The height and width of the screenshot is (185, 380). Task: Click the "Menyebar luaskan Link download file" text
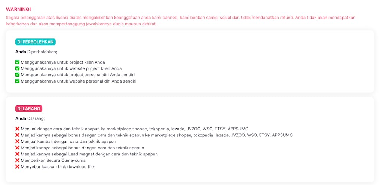[57, 167]
